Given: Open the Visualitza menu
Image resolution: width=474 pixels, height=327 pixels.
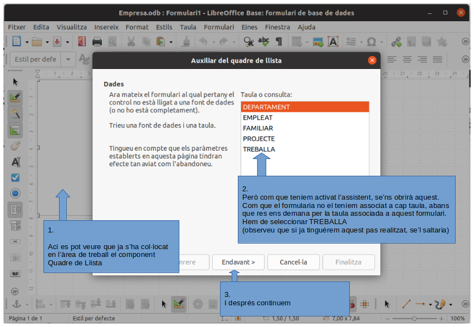Looking at the screenshot, I should 72,27.
